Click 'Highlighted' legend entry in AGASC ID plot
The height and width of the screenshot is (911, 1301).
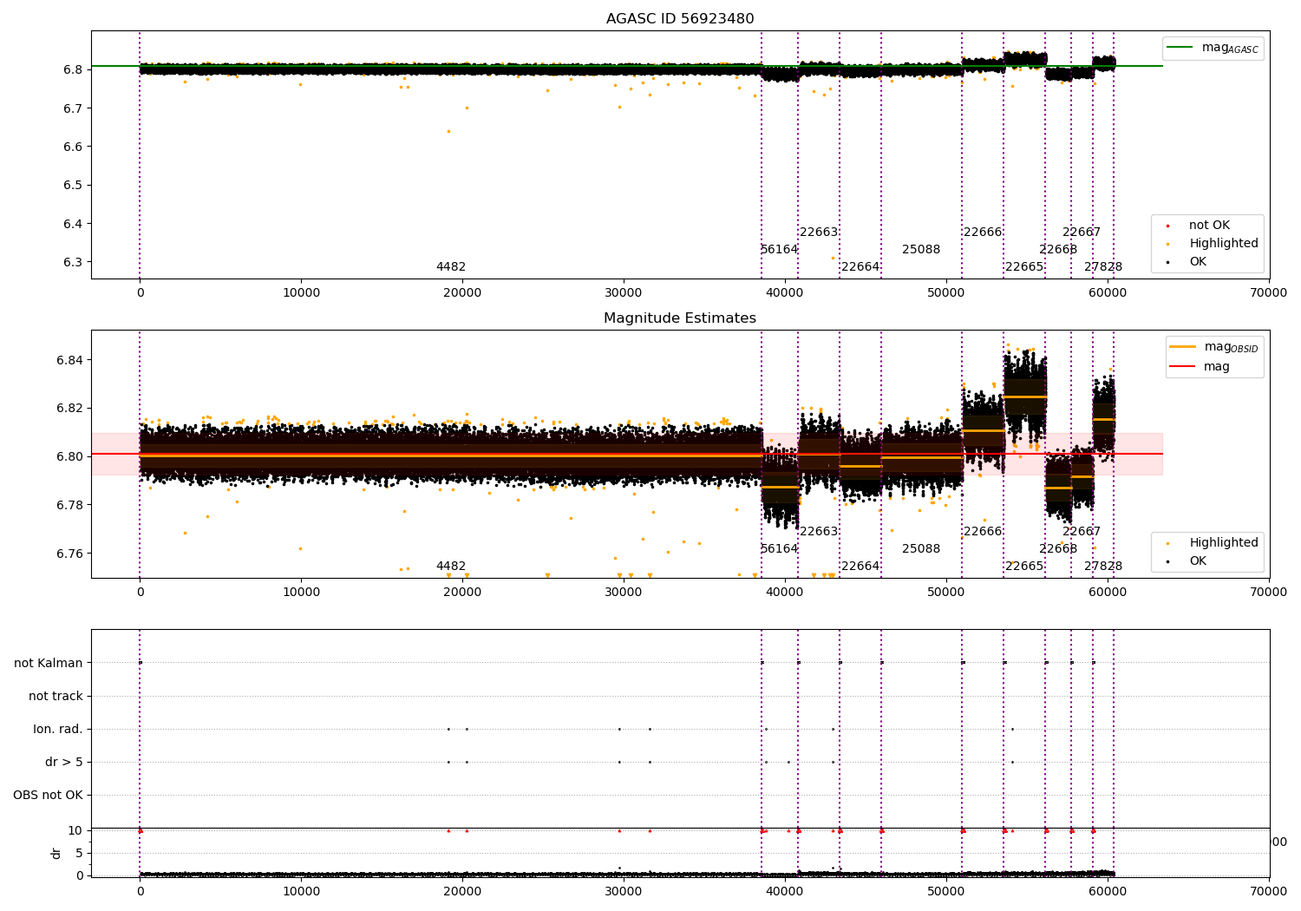tap(1212, 244)
